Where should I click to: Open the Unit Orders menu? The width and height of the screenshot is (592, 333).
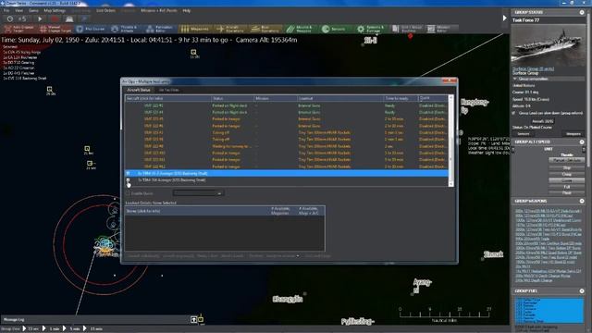[105, 10]
